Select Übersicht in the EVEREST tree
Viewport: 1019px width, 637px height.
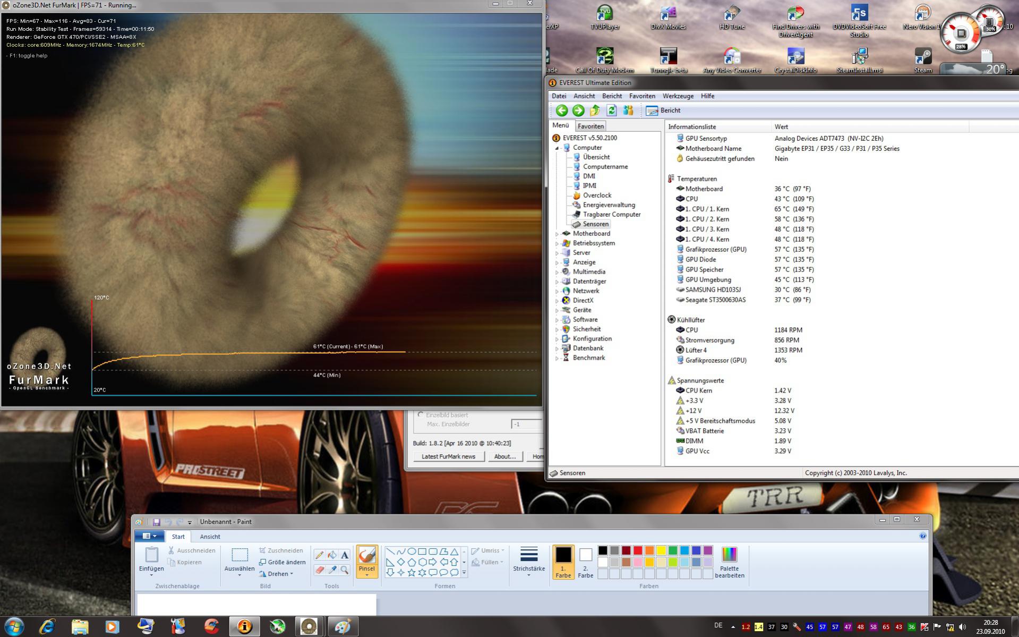(596, 157)
